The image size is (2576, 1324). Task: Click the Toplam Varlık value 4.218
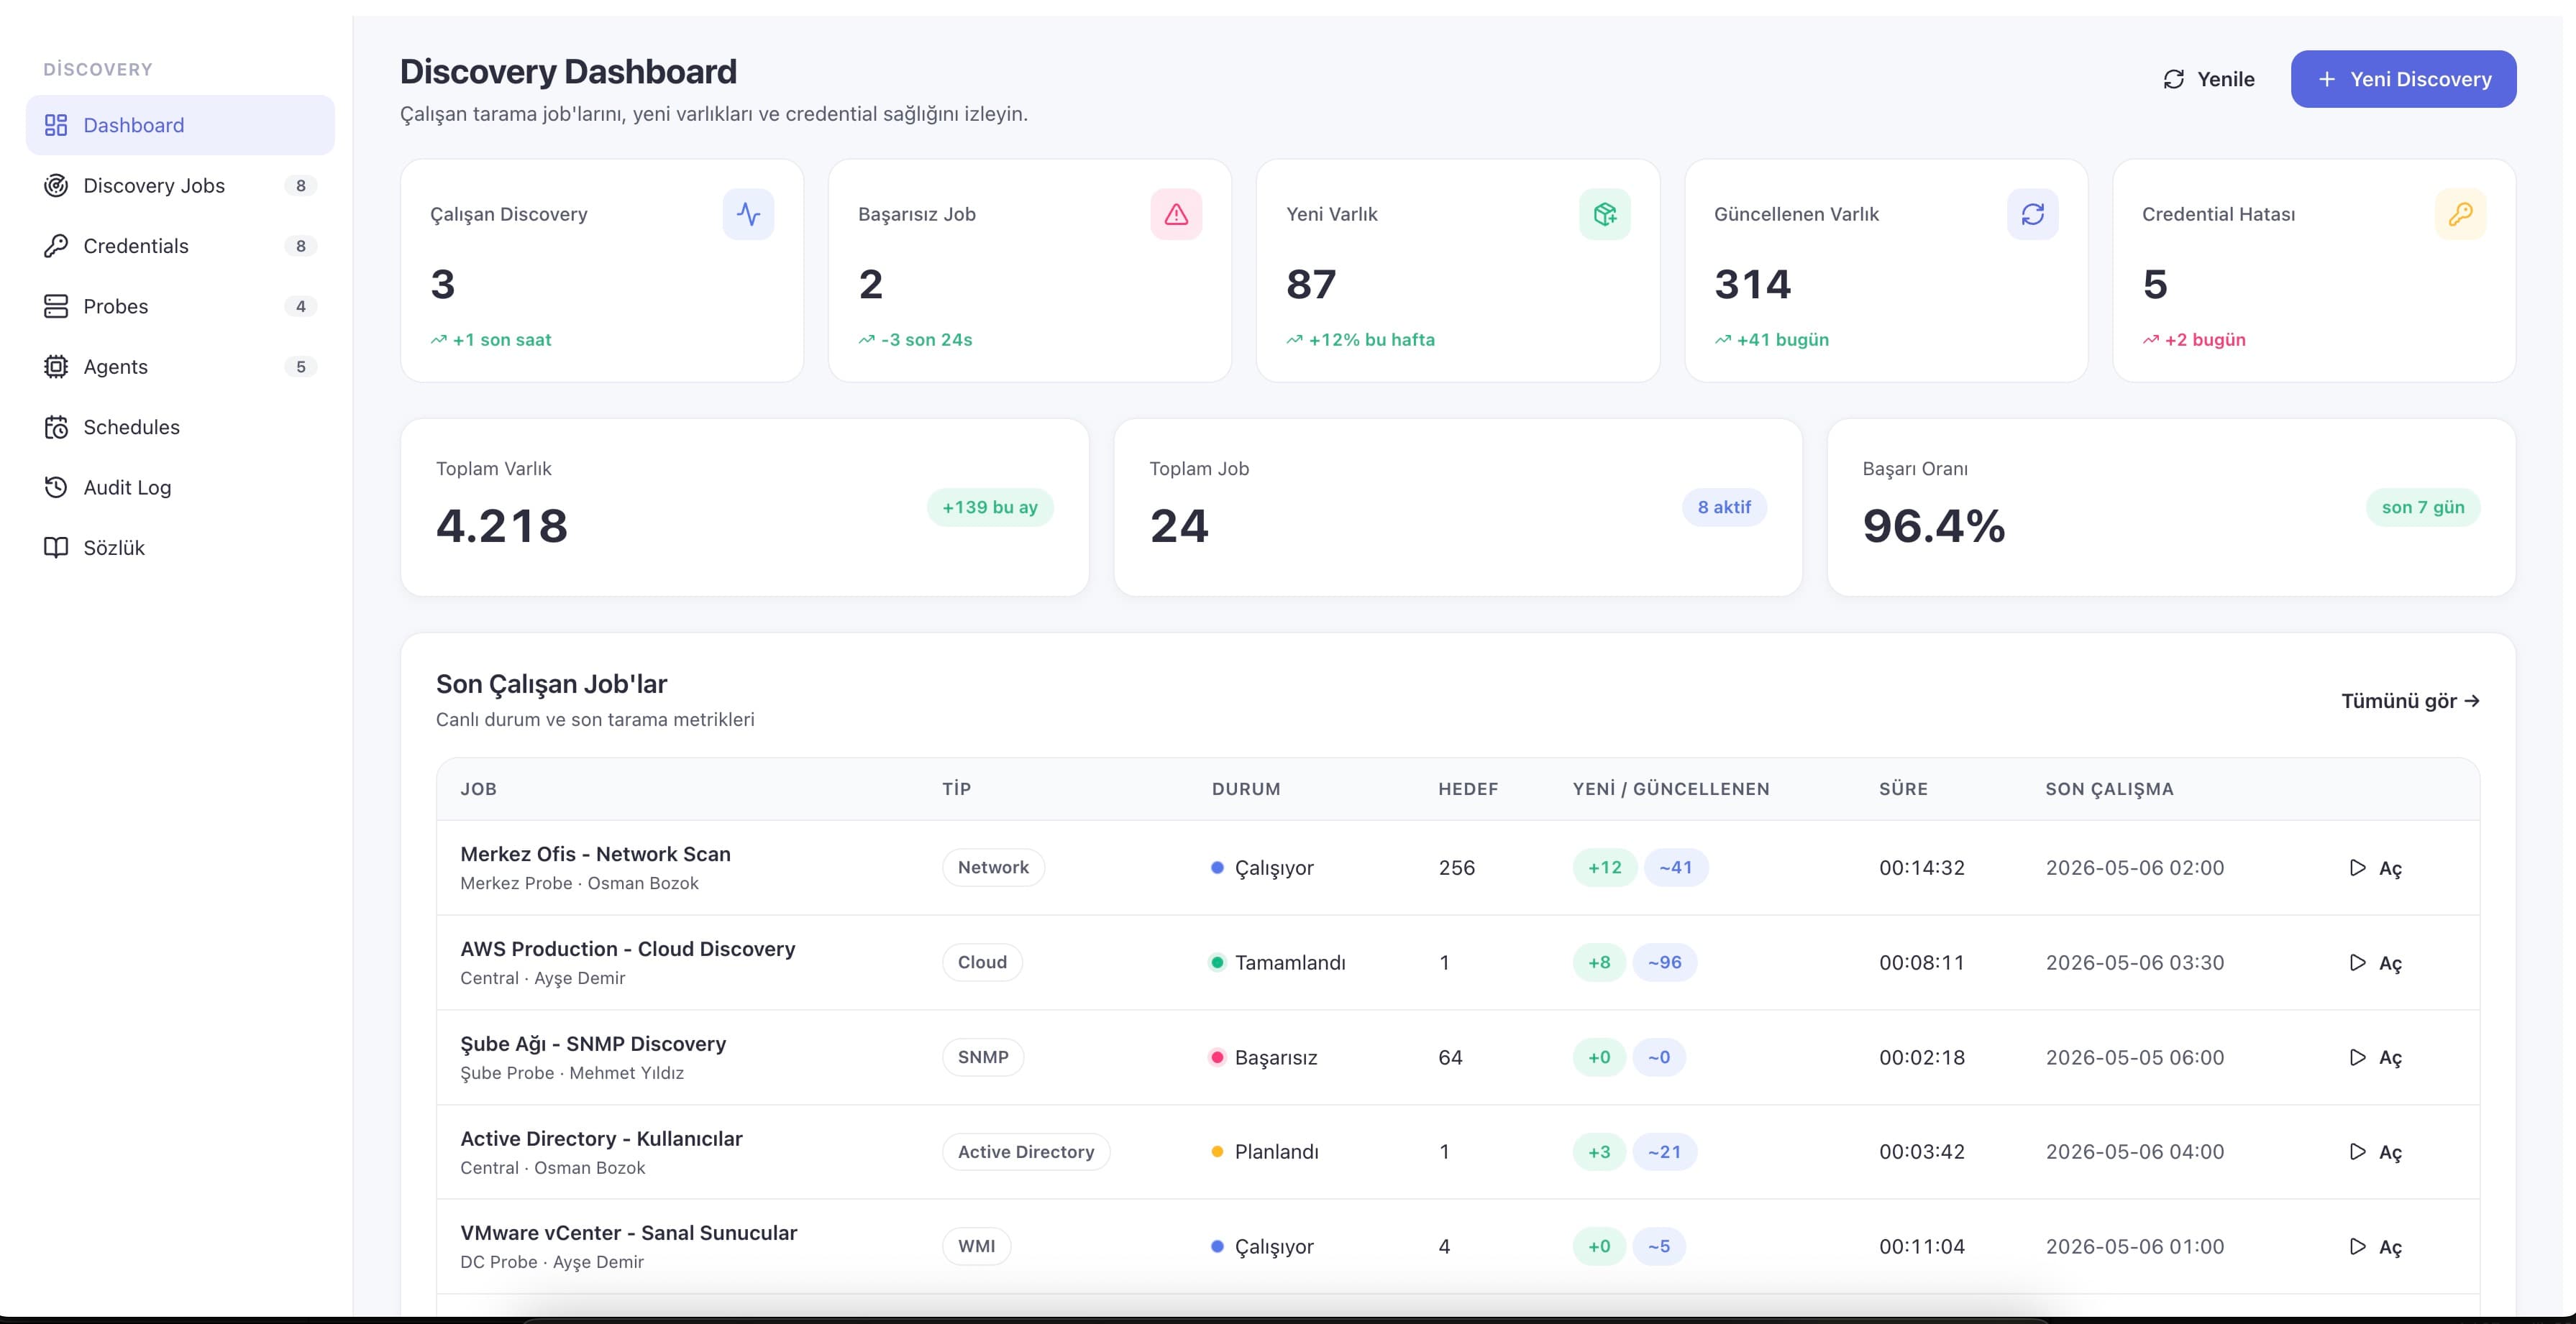click(502, 525)
